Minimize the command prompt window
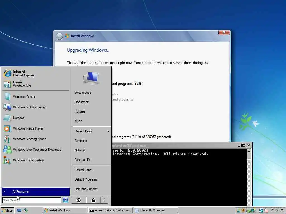Viewport: 286px width, 214px height. [x=239, y=145]
